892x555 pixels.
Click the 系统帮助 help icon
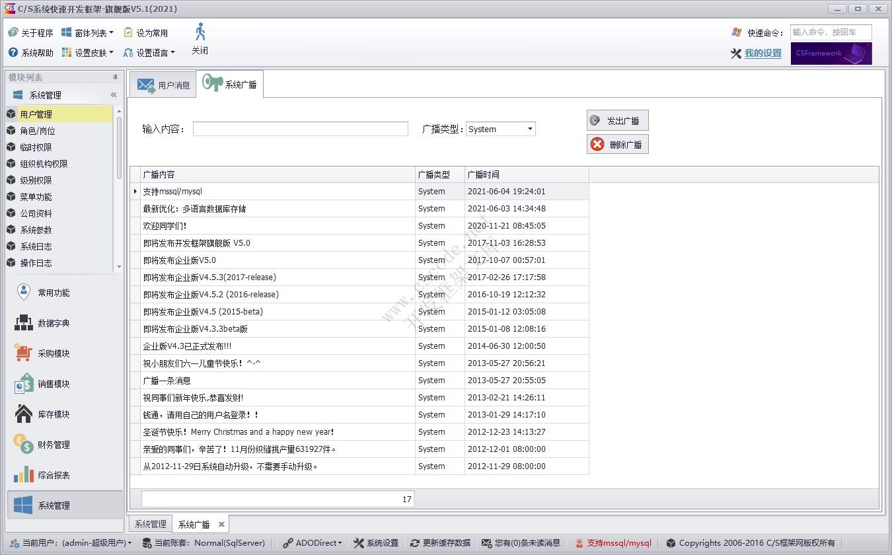coord(14,52)
